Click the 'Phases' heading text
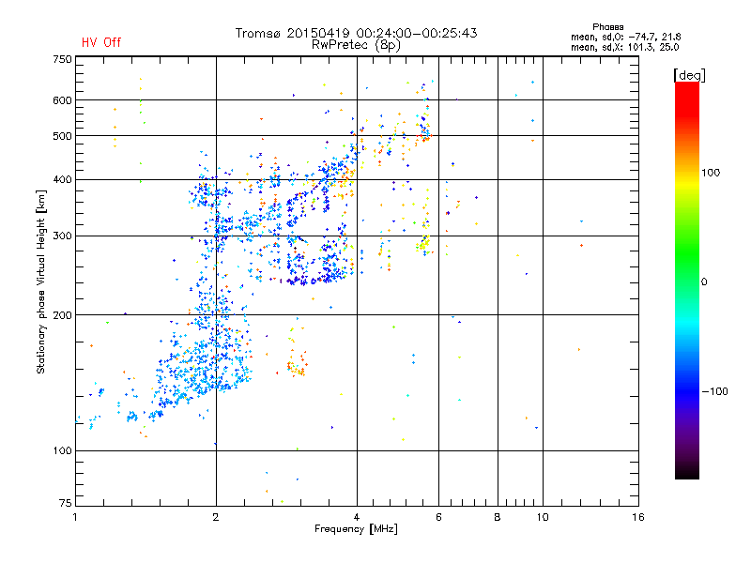751x563 pixels. point(607,27)
